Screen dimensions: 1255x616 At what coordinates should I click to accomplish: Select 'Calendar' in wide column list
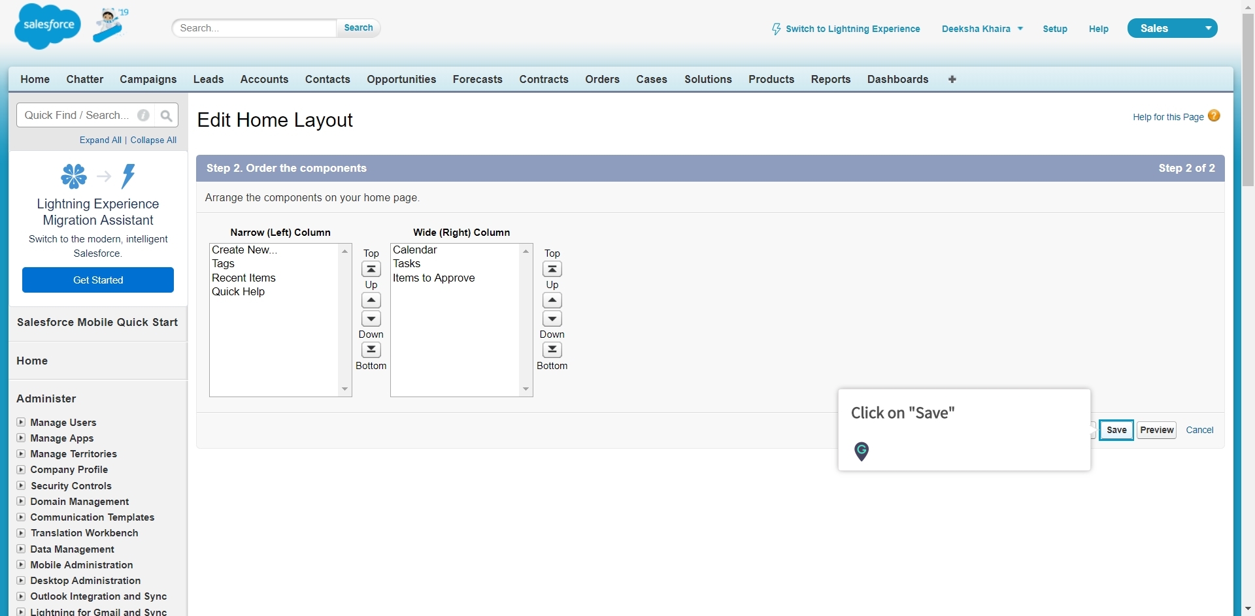455,250
